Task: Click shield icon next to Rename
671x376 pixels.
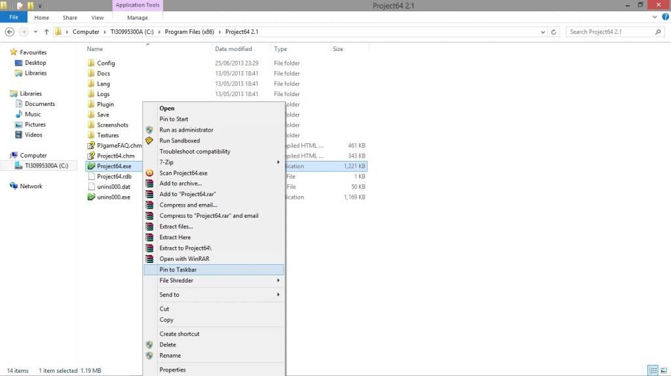Action: coord(149,355)
